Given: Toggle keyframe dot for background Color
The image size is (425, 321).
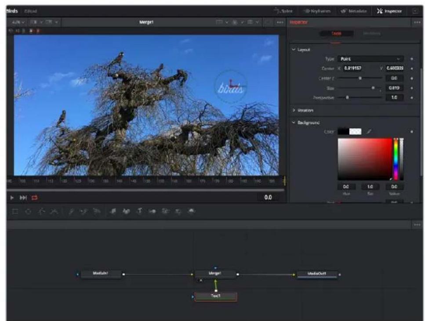Looking at the screenshot, I should [412, 132].
